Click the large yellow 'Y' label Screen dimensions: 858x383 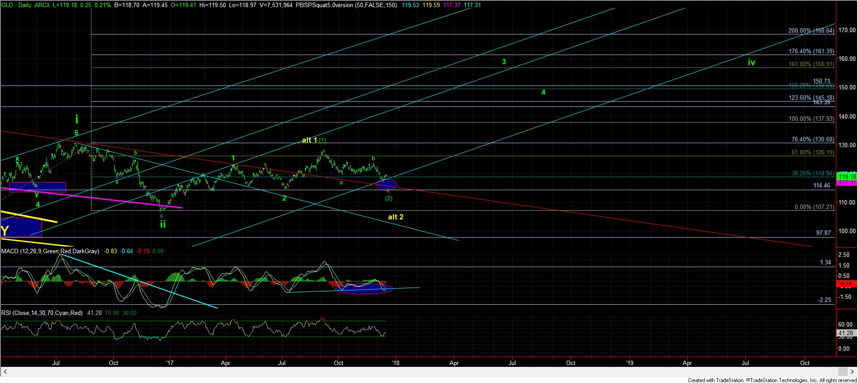point(5,231)
